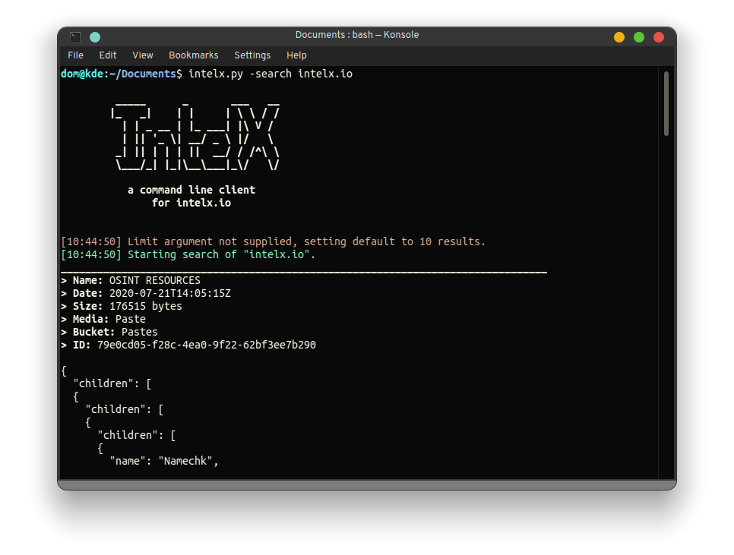Click the IntelX ASCII art logo
The image size is (734, 555).
coord(195,136)
